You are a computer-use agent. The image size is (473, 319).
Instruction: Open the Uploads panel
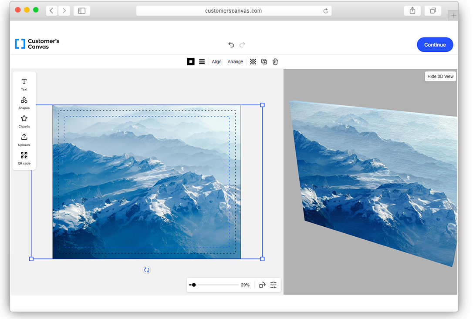coord(24,139)
